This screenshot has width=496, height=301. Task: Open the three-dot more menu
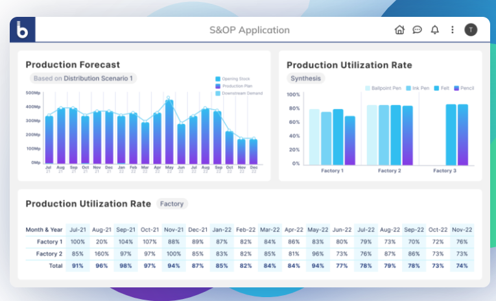(453, 30)
